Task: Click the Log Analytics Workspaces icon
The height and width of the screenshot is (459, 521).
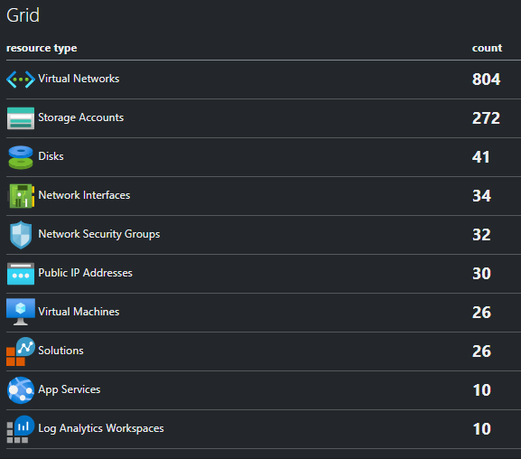Action: pyautogui.click(x=21, y=429)
